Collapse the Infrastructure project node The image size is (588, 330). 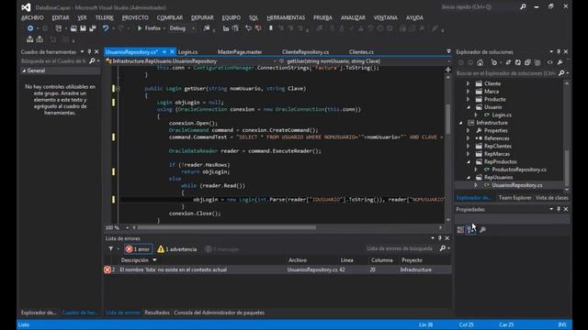pyautogui.click(x=461, y=123)
